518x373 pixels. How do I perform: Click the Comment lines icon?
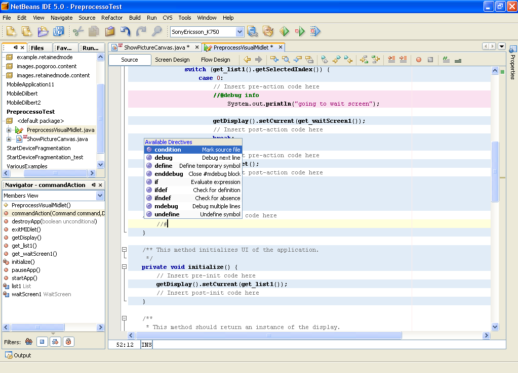446,60
